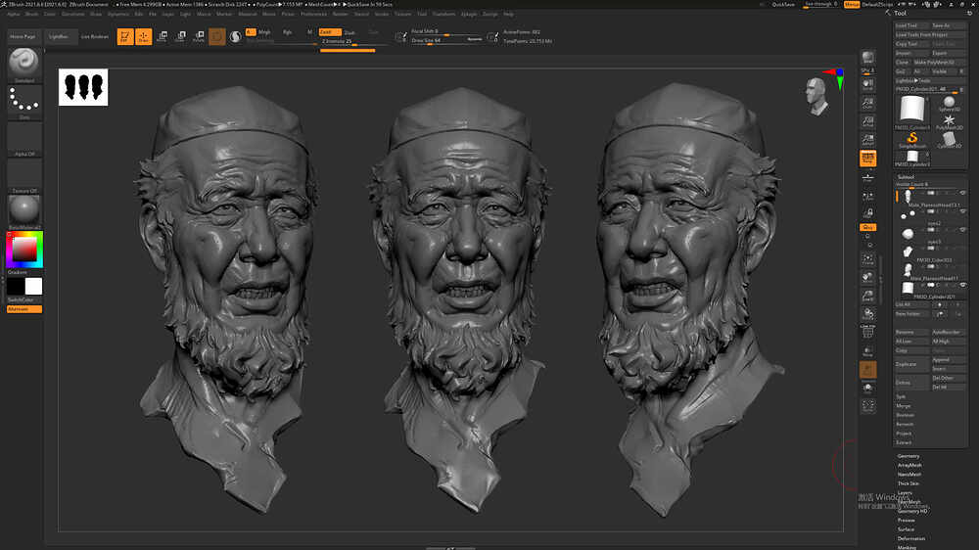Click the head orientation preview thumbnail

[x=816, y=96]
